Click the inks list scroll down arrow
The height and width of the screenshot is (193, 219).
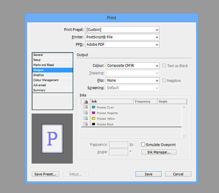click(184, 136)
